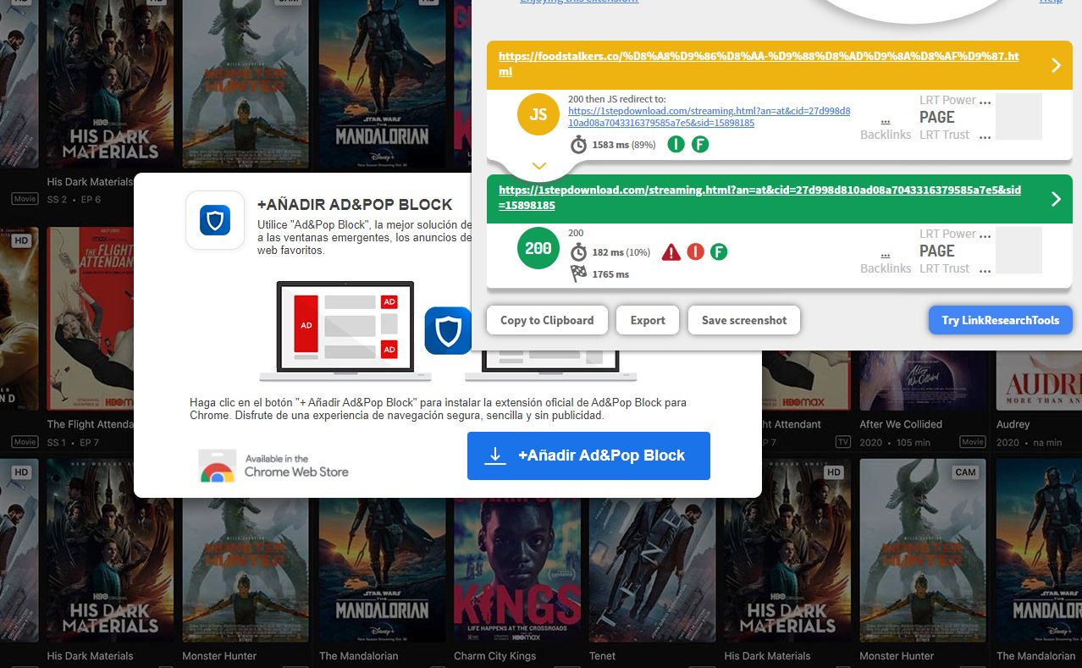
Task: Open the Audrey poster
Action: (x=1038, y=383)
